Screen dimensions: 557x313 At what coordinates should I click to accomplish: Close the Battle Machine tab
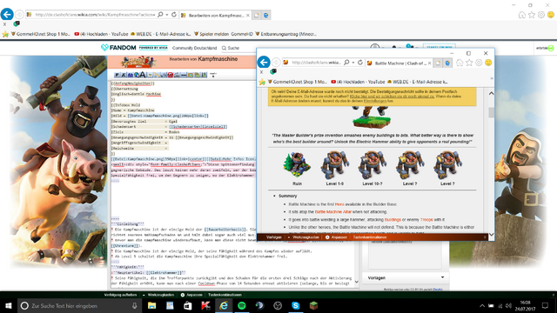coord(429,63)
